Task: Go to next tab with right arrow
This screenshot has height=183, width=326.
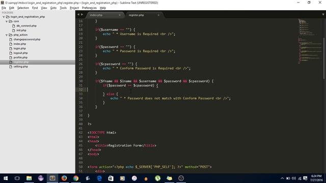Action: click(x=82, y=15)
